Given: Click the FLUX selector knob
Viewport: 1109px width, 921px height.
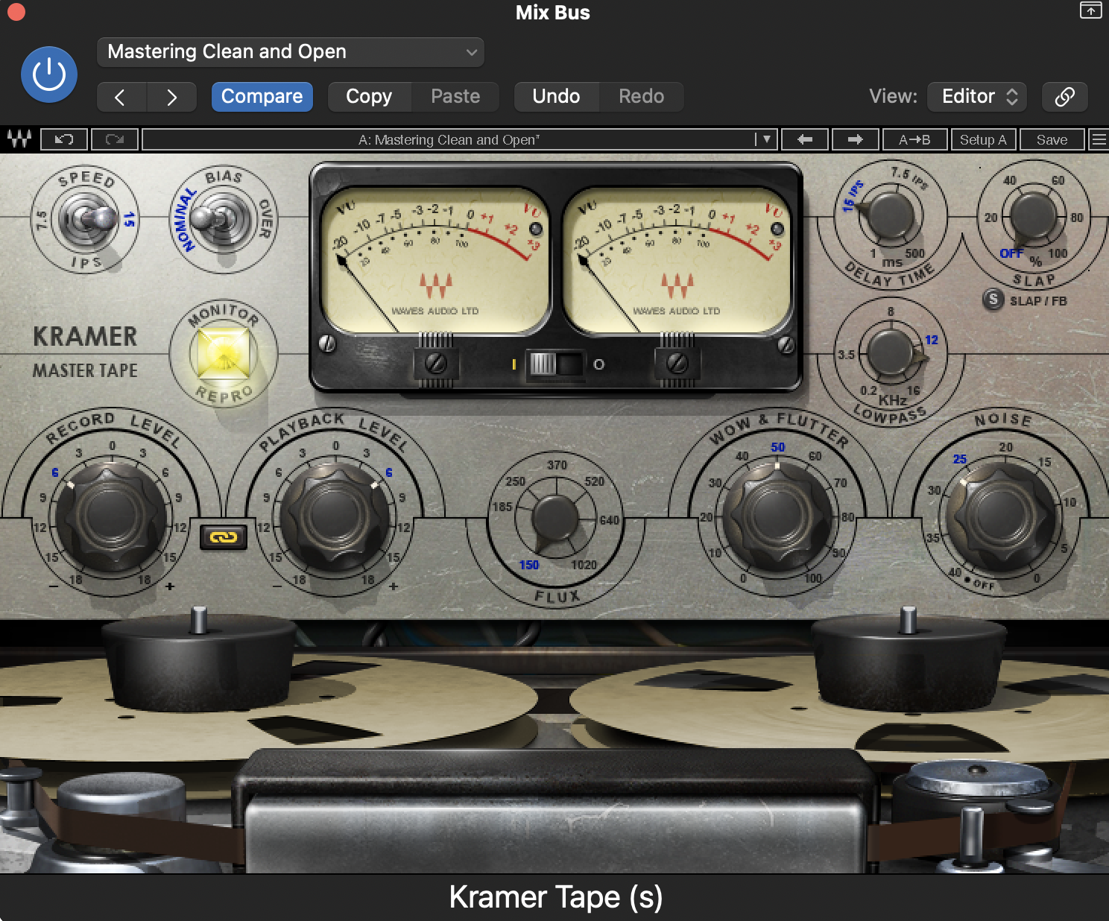Looking at the screenshot, I should tap(554, 517).
